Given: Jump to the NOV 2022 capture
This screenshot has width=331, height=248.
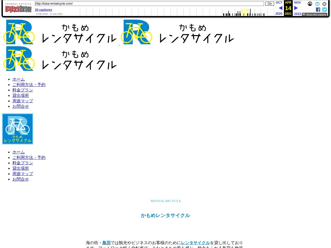Looking at the screenshot, I should (297, 3).
